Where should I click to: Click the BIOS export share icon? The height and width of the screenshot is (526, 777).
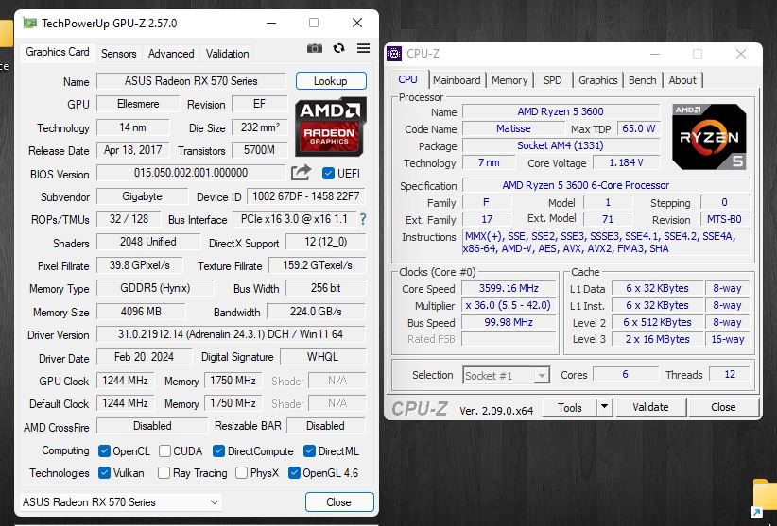click(301, 173)
